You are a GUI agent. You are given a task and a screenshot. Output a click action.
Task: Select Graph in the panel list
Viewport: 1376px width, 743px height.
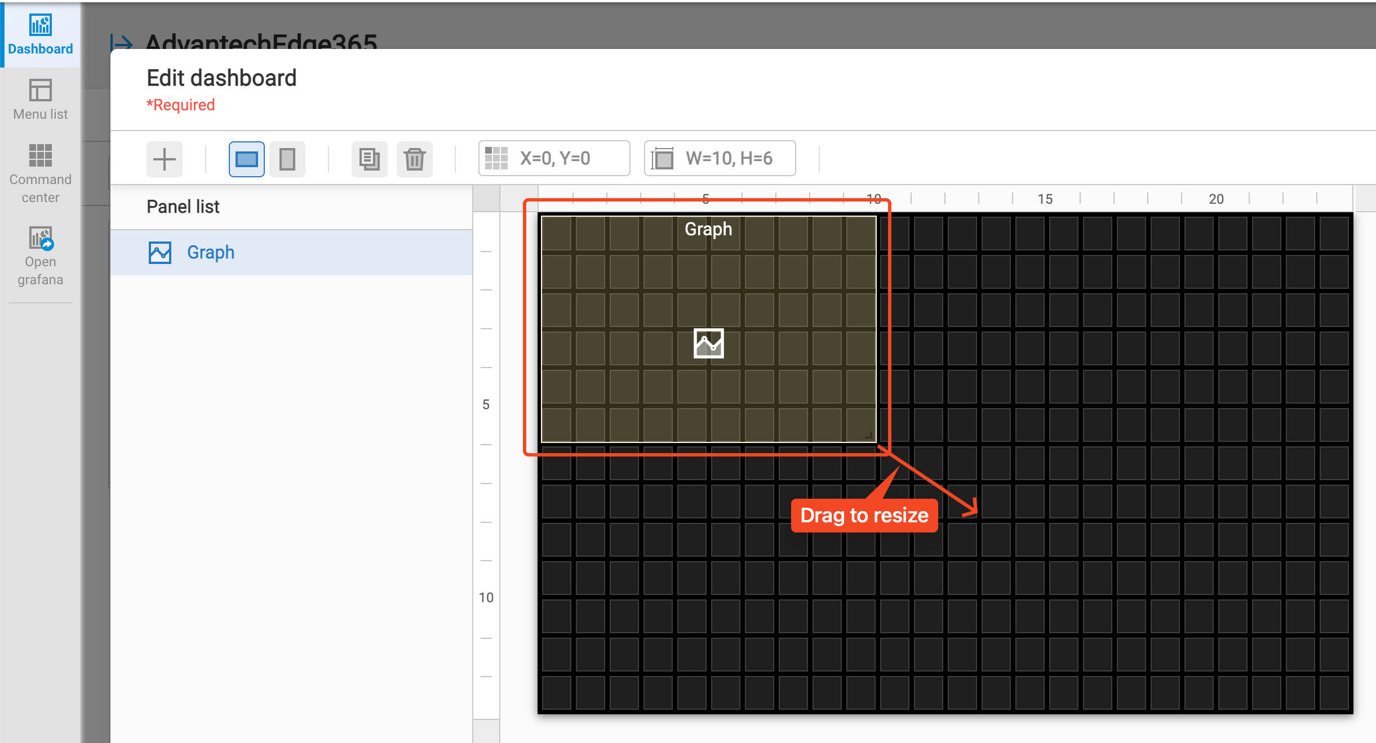coord(211,253)
